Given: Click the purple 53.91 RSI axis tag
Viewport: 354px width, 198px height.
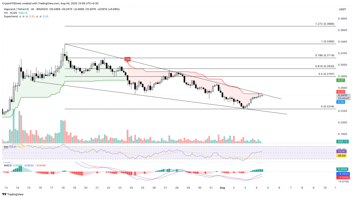Looking at the screenshot, I should (x=342, y=152).
